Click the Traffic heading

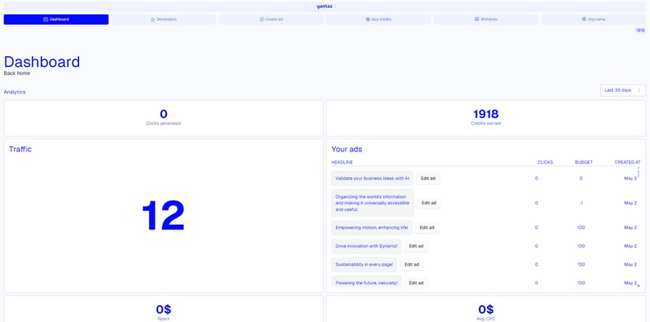tap(20, 150)
